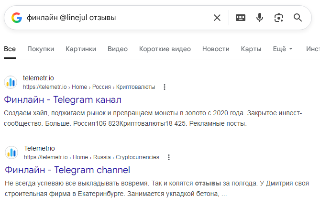Start voice search with microphone icon

pos(260,18)
